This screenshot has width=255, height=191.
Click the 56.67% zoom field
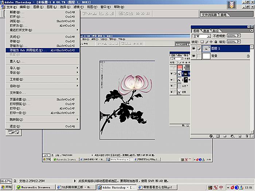click(6, 181)
